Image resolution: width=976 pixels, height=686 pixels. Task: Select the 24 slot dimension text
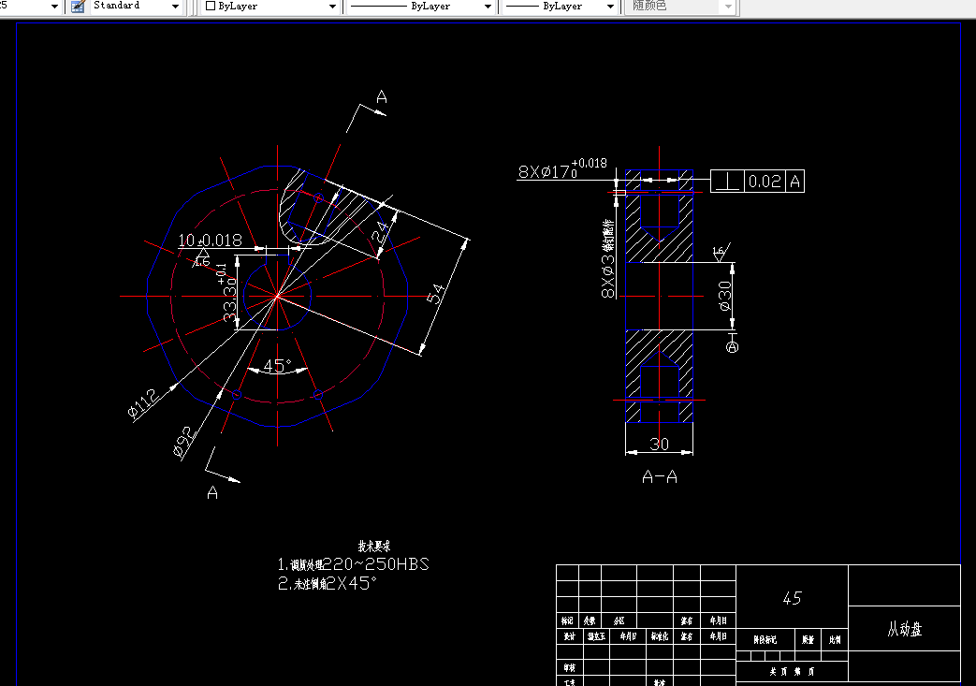coord(379,233)
